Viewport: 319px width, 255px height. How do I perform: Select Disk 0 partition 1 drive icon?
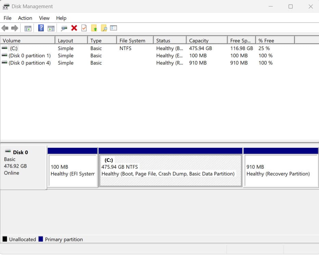pos(4,55)
